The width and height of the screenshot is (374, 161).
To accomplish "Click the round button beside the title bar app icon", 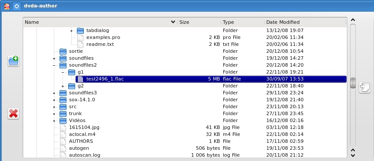I will [x=17, y=6].
